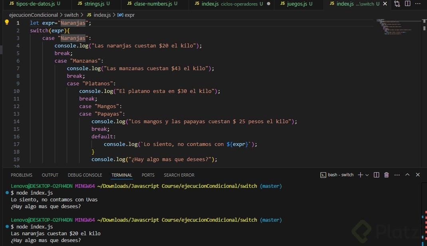The image size is (427, 246).
Task: Click first command blue decoration dot
Action: coord(7,193)
